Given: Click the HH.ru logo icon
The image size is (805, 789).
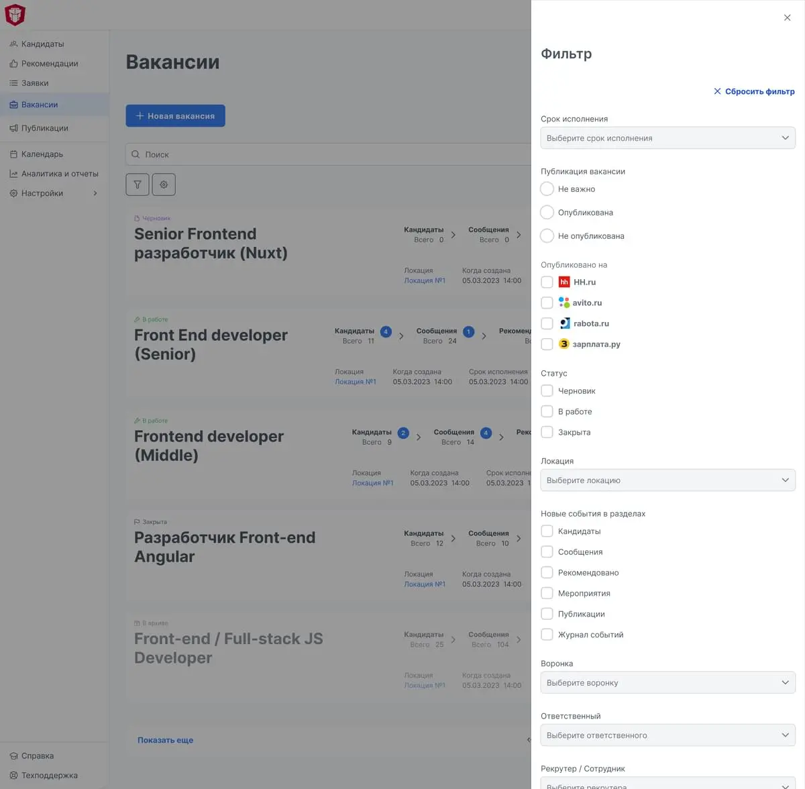Looking at the screenshot, I should [x=564, y=282].
